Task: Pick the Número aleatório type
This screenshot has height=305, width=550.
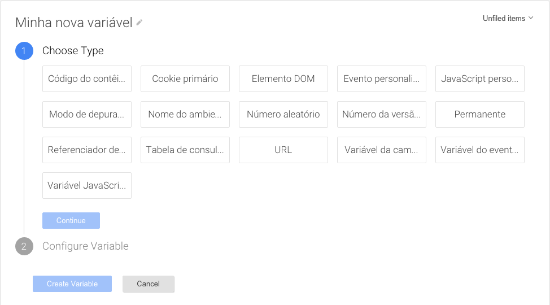Action: click(x=283, y=115)
